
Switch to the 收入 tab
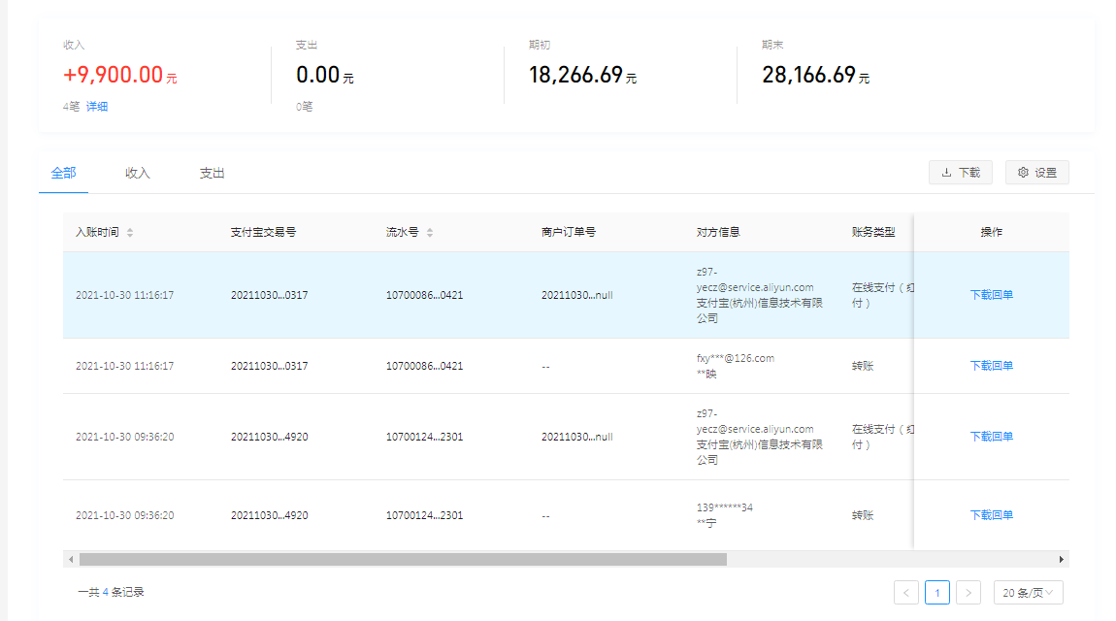(x=138, y=173)
